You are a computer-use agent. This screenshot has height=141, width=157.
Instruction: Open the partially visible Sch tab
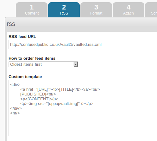(151, 10)
